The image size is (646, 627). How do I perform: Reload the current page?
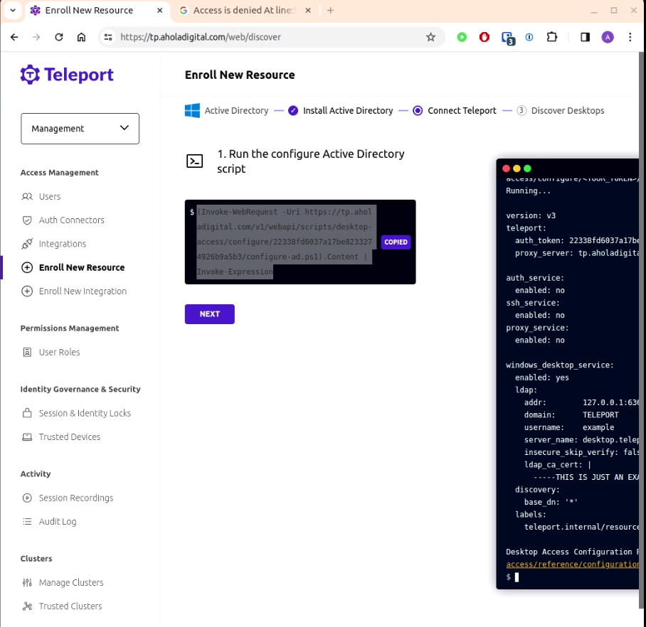tap(59, 37)
